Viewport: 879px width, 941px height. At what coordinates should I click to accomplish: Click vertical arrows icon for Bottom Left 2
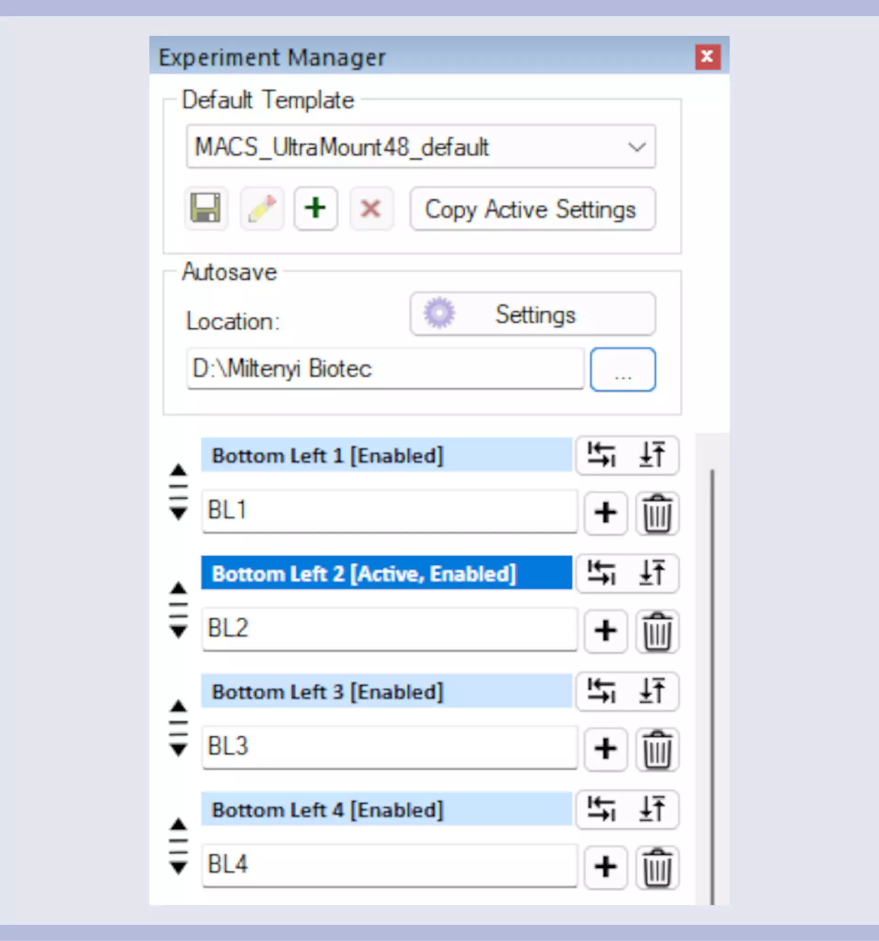tap(653, 573)
